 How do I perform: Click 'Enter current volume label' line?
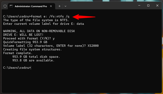coord(44,24)
